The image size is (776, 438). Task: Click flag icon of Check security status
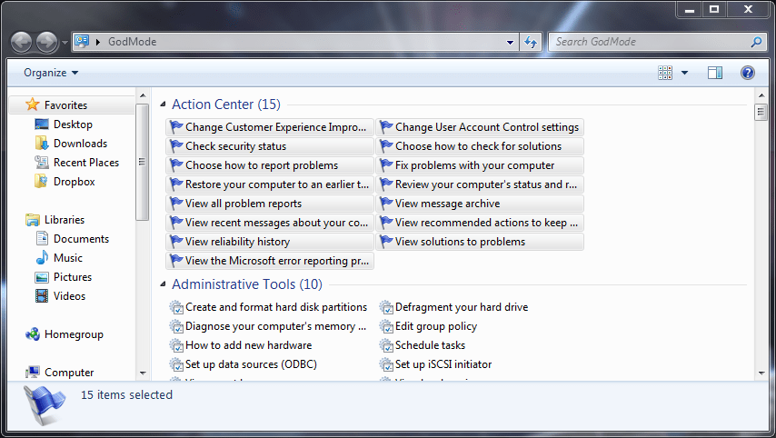176,146
